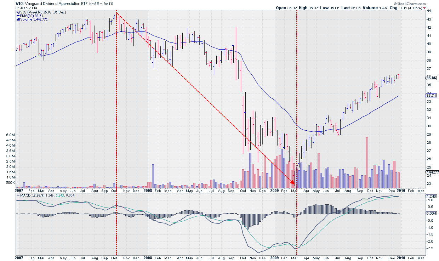Image resolution: width=439 pixels, height=261 pixels.
Task: Click the blue EMA(30) line marker in legend
Action: 18,16
